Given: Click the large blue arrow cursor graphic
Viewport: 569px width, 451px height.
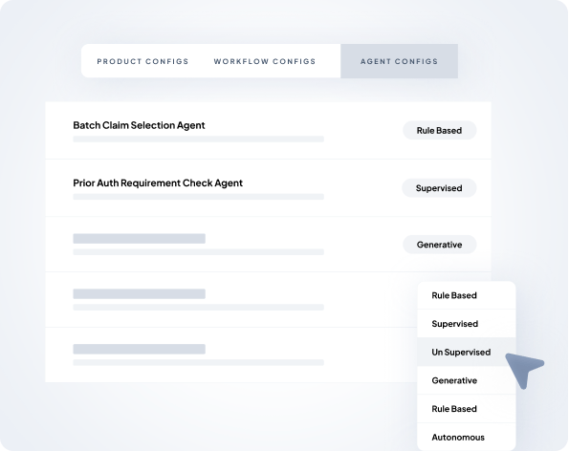Looking at the screenshot, I should [523, 369].
